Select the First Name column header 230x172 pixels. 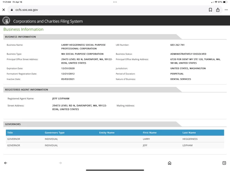click(x=149, y=133)
